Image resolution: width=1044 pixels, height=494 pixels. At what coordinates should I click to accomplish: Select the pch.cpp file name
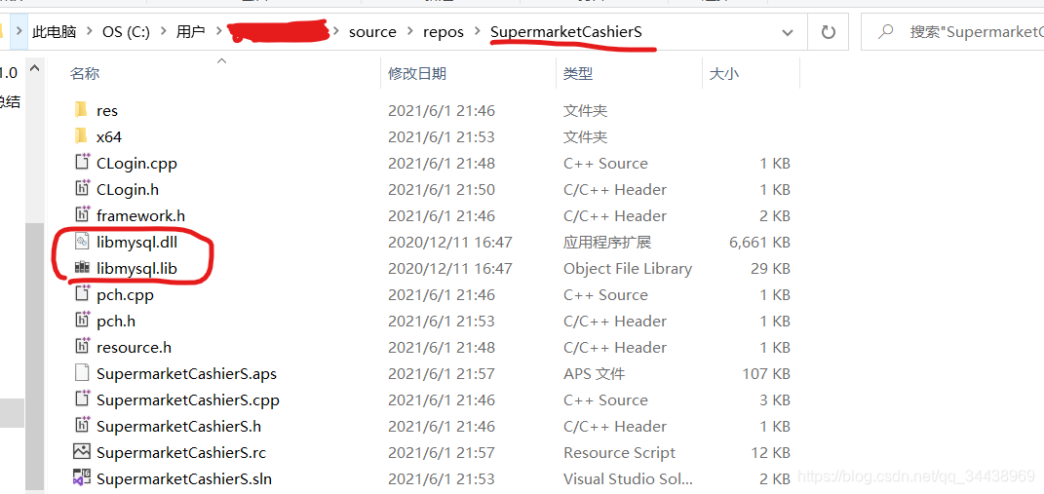tap(125, 294)
